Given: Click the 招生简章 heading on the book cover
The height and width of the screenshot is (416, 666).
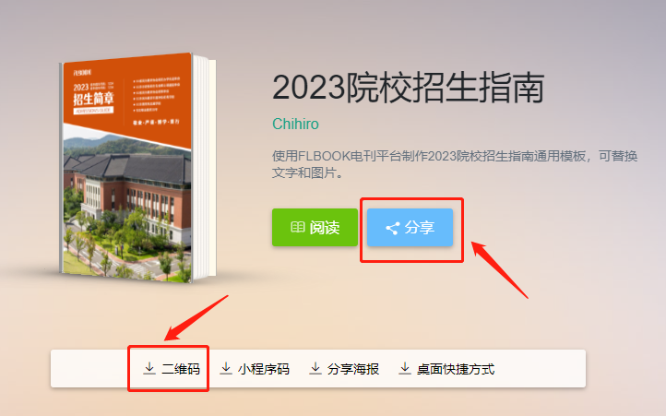Looking at the screenshot, I should (x=93, y=100).
